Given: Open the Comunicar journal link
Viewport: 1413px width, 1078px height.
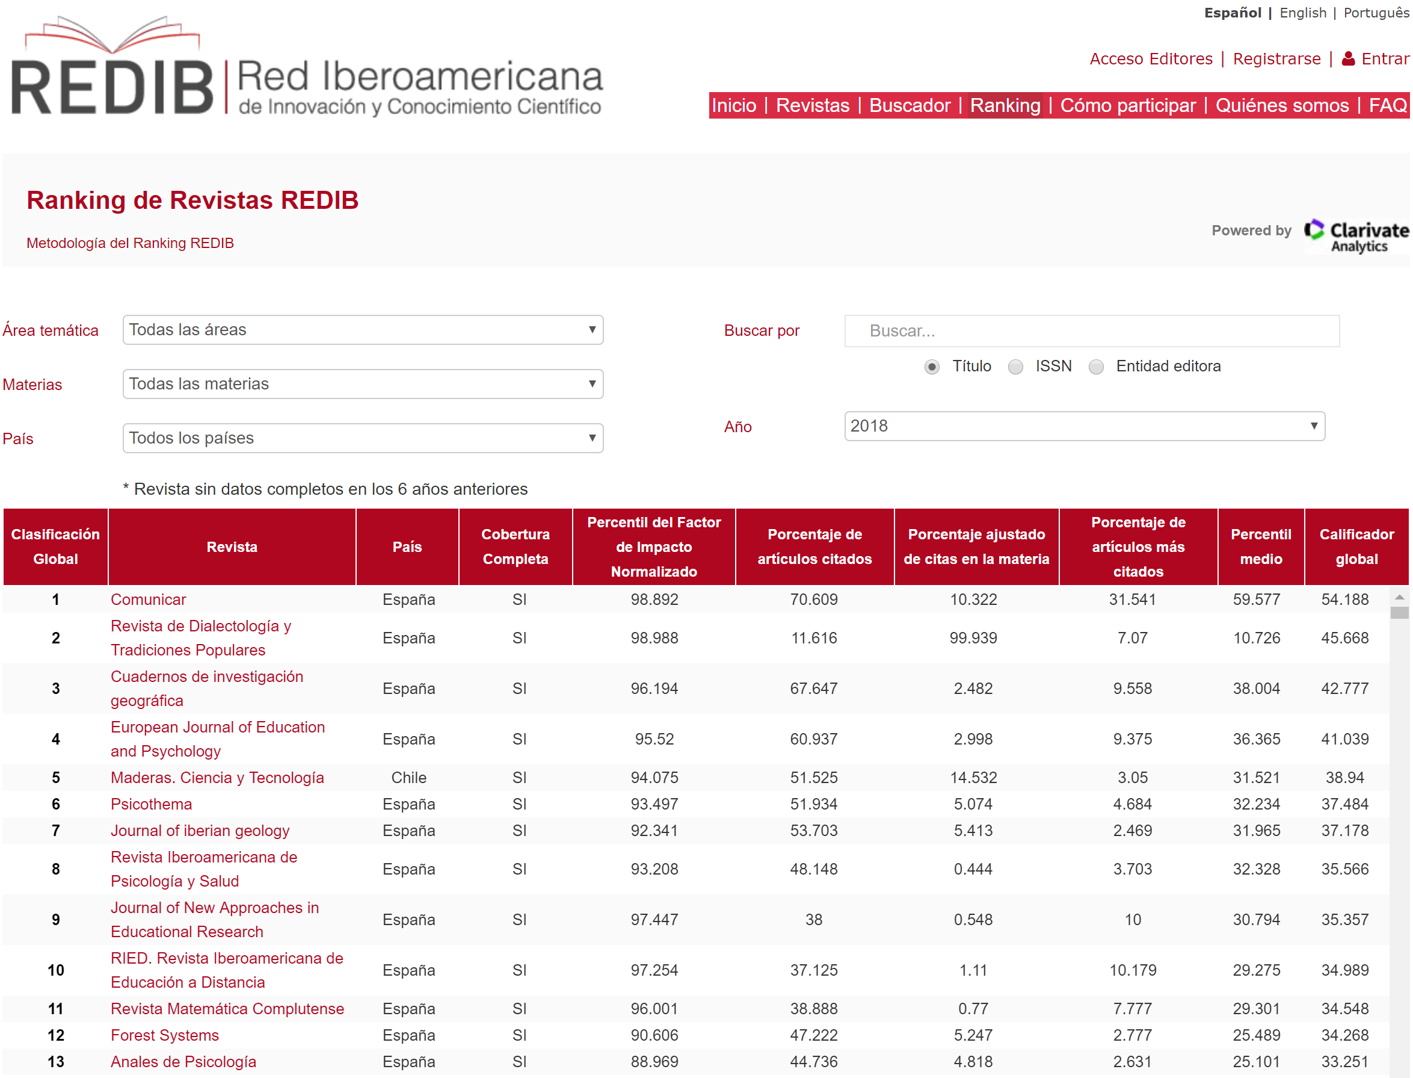Looking at the screenshot, I should point(148,599).
